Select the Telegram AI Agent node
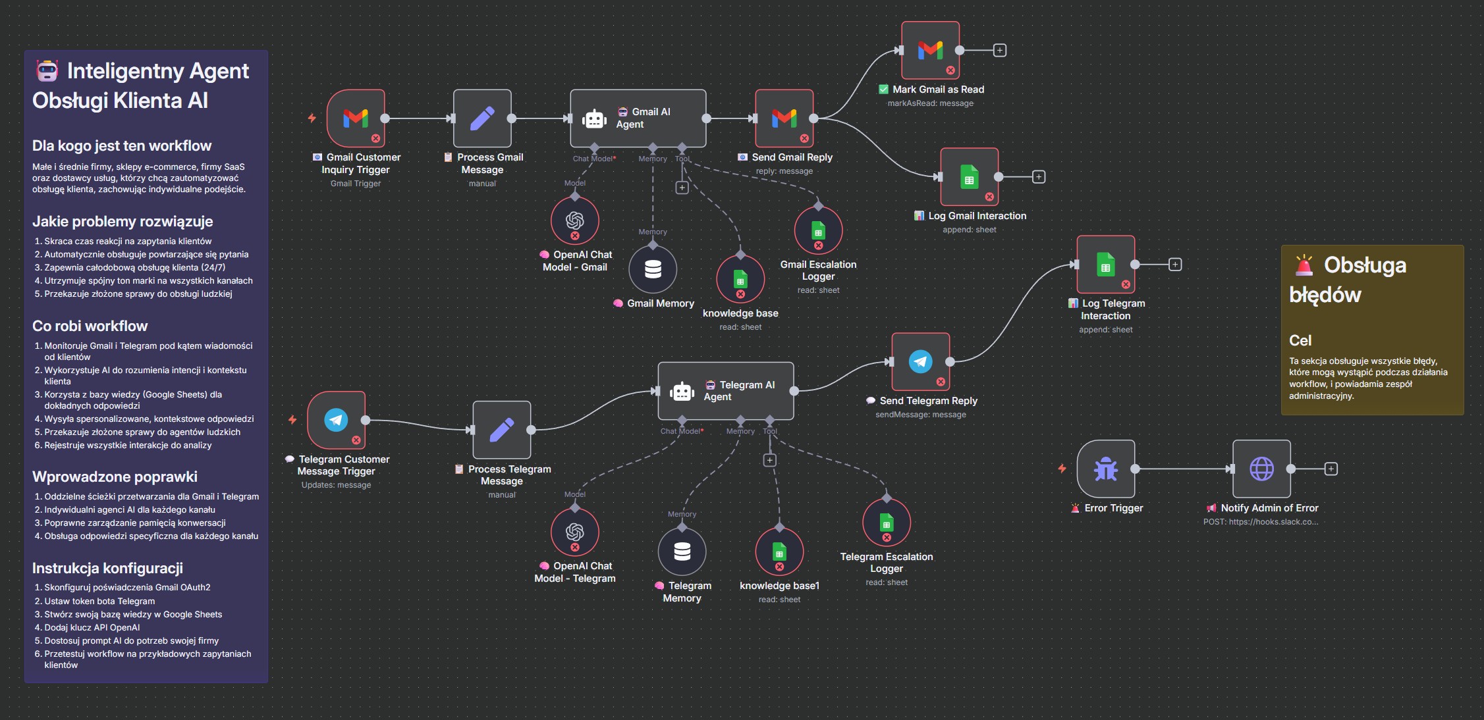Screen dimensions: 1484x720 (726, 391)
